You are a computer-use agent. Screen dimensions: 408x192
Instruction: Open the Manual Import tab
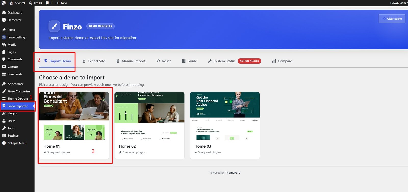tap(131, 61)
